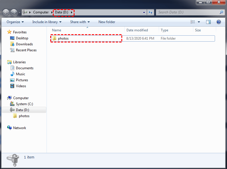This screenshot has width=227, height=169.
Task: Minimize the Explorer window
Action: pyautogui.click(x=200, y=2)
